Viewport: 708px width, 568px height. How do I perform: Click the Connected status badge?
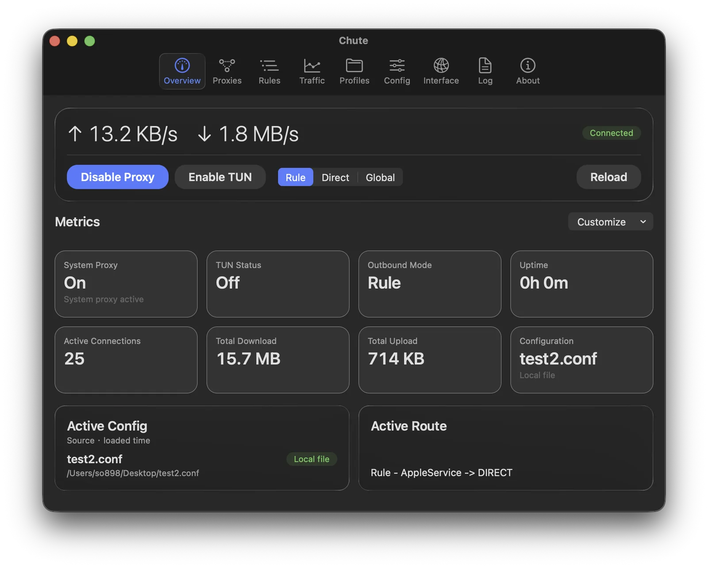click(x=611, y=133)
